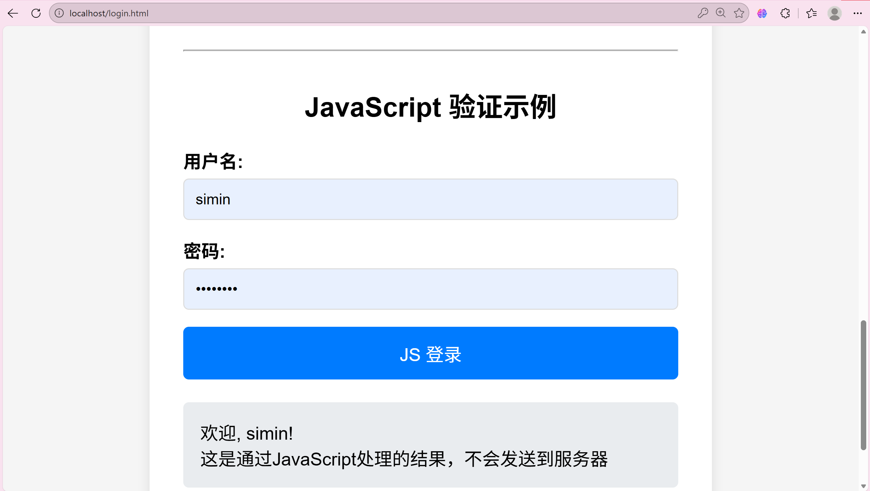
Task: Open the user profile avatar
Action: point(834,13)
